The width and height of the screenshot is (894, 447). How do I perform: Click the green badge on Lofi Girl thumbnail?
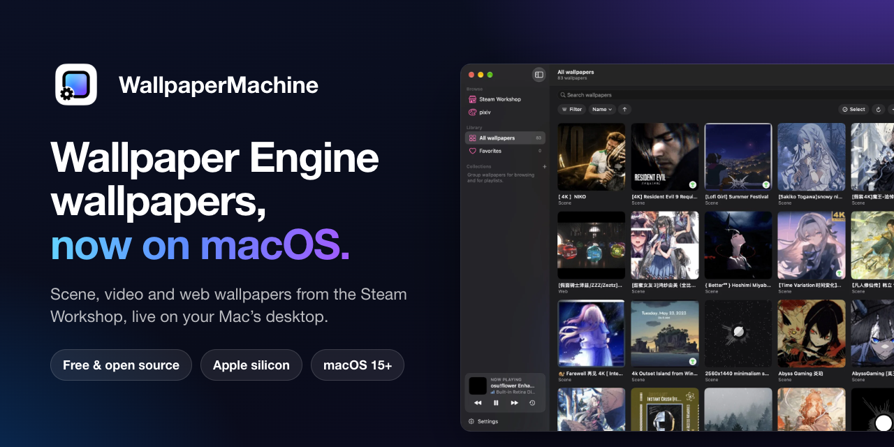[765, 184]
